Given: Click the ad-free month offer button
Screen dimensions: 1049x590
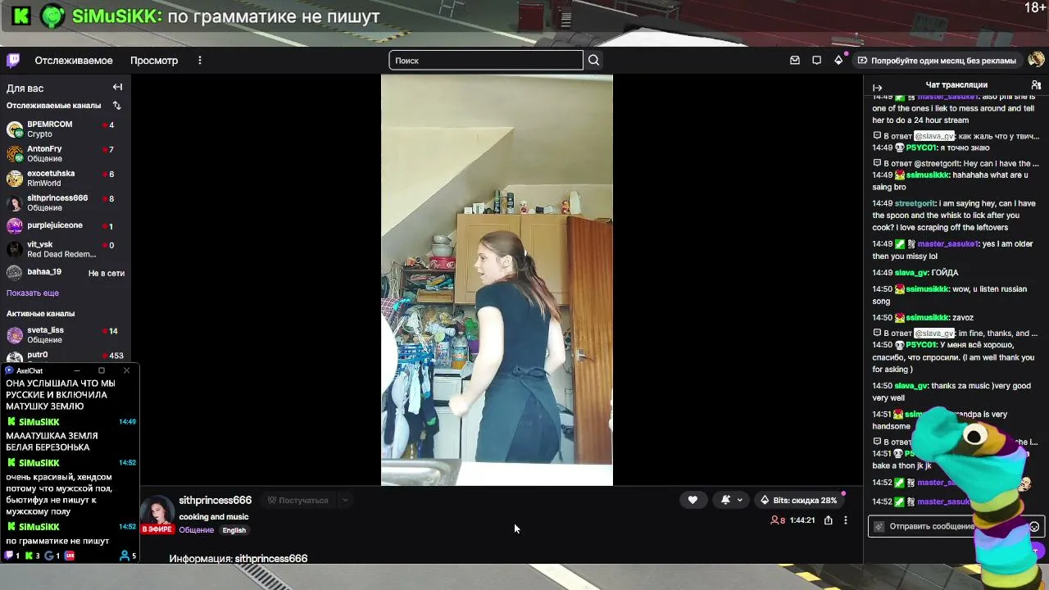Looking at the screenshot, I should [x=937, y=60].
